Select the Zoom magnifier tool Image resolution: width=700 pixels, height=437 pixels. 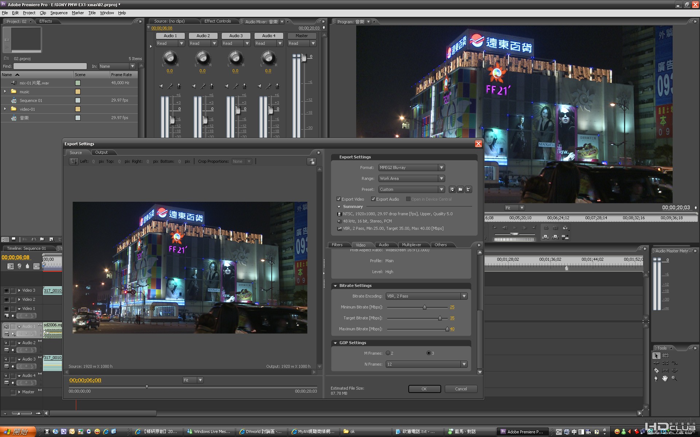674,378
